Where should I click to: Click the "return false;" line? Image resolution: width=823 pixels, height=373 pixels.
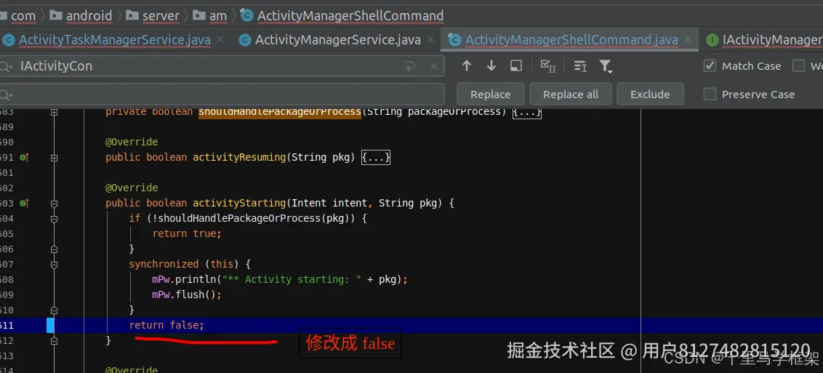(x=166, y=325)
